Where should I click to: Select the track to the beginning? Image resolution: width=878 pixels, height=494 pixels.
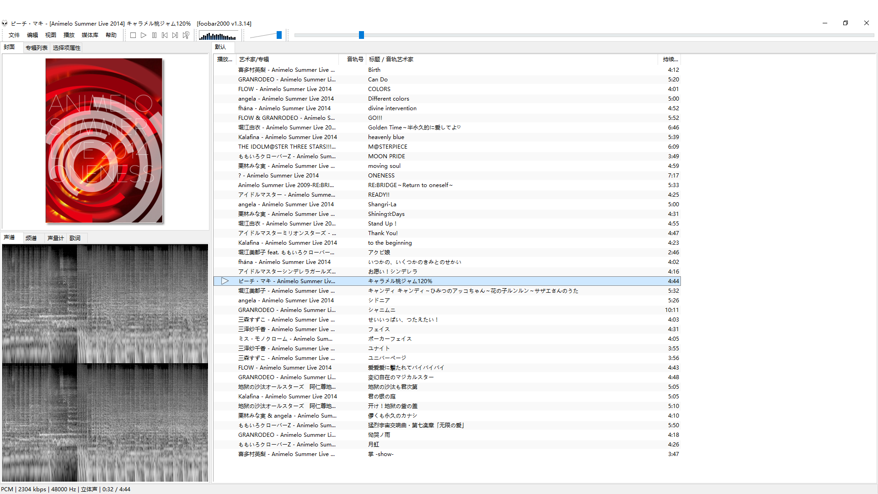[447, 243]
